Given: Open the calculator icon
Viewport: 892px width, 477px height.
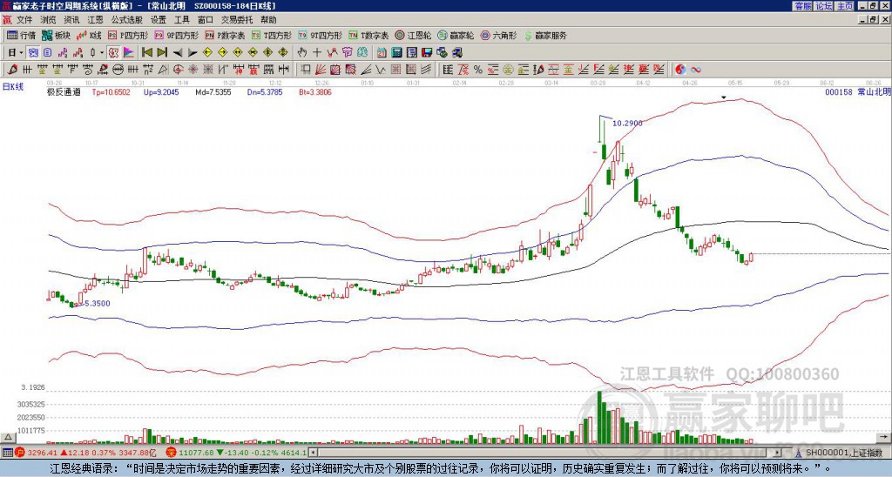Looking at the screenshot, I should point(397,52).
